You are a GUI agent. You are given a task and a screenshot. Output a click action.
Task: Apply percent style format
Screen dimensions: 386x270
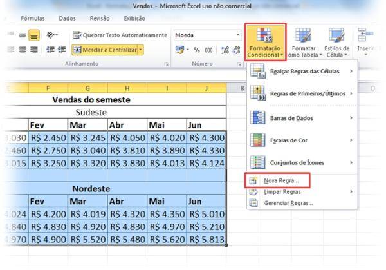pyautogui.click(x=196, y=50)
